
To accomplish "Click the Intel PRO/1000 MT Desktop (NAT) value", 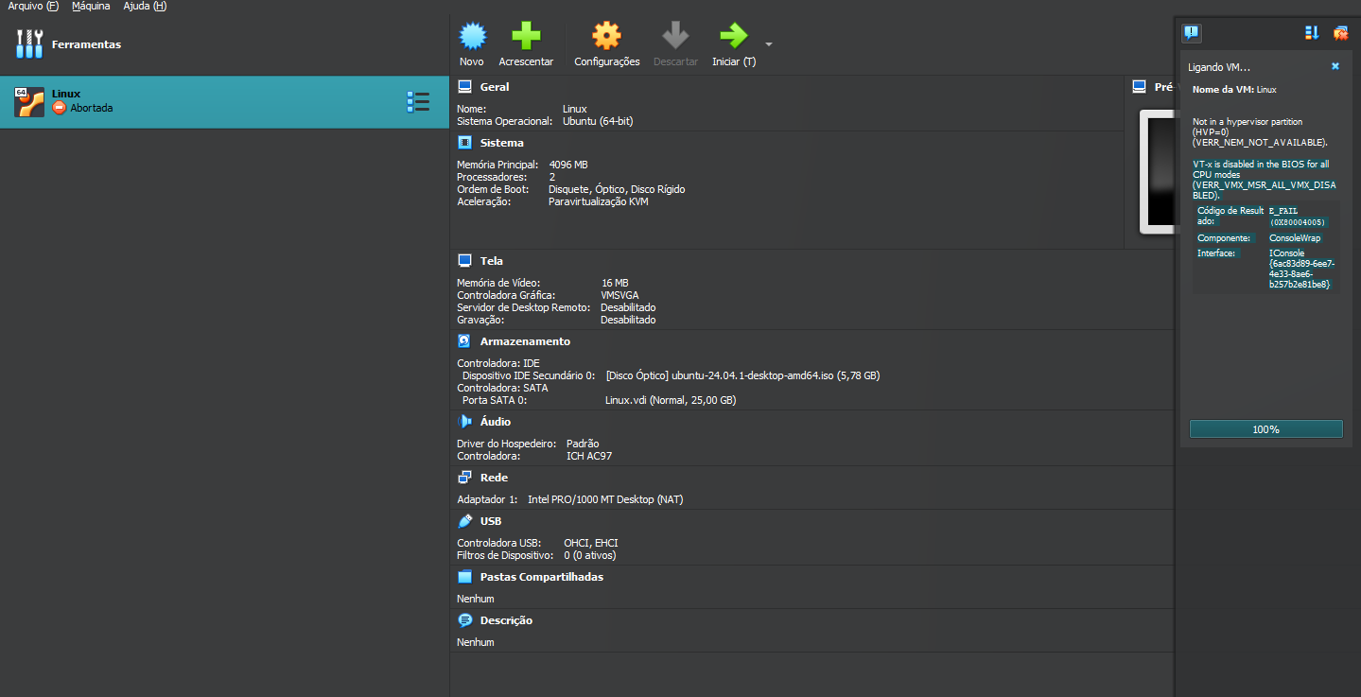I will pyautogui.click(x=605, y=499).
